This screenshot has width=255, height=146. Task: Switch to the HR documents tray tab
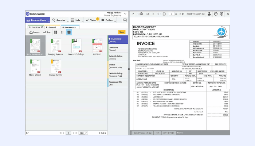pyautogui.click(x=70, y=27)
